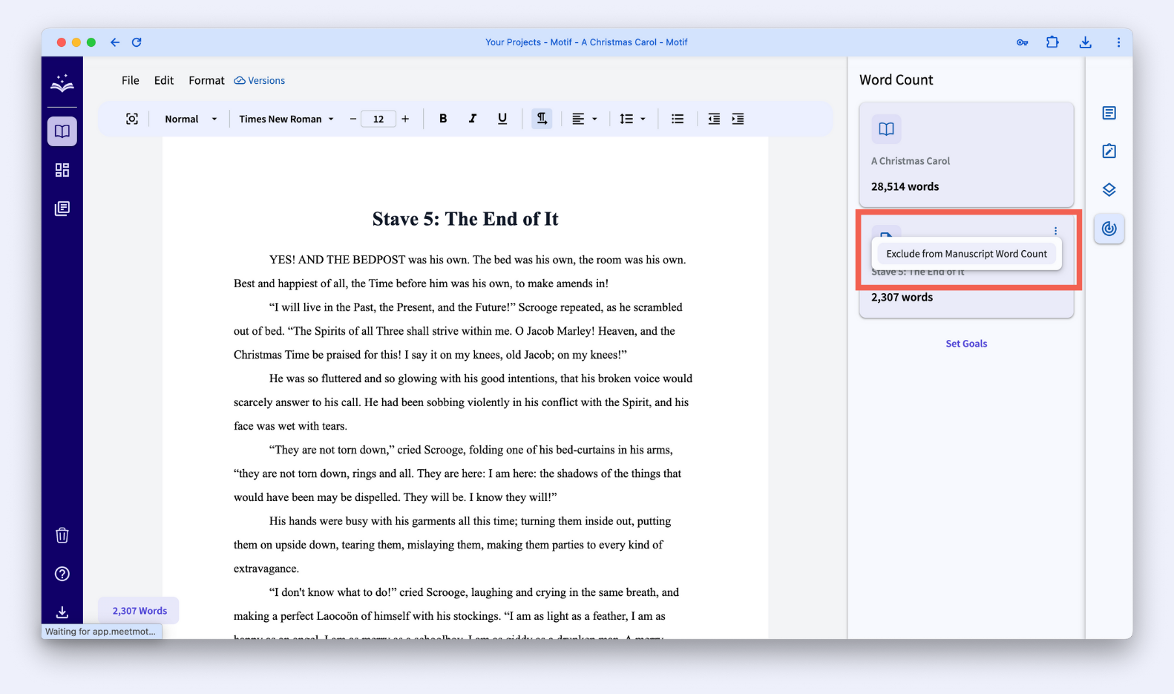The width and height of the screenshot is (1174, 694).
Task: Click the book icon on A Christmas Carol card
Action: coord(886,129)
